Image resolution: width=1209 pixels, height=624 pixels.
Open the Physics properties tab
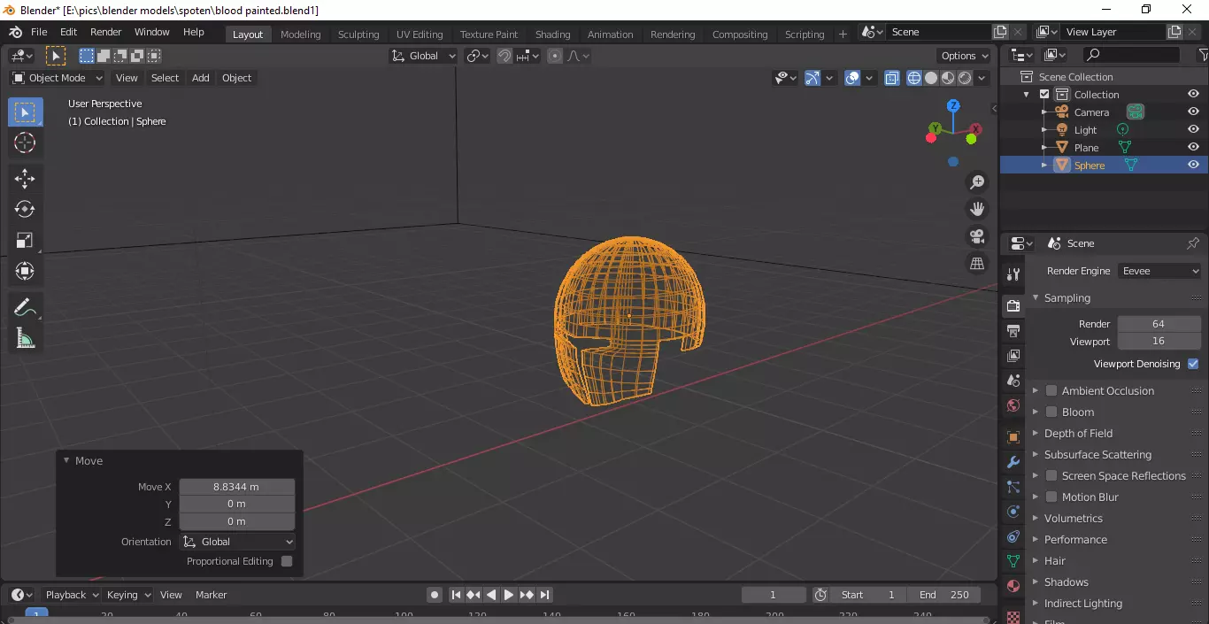click(1013, 512)
